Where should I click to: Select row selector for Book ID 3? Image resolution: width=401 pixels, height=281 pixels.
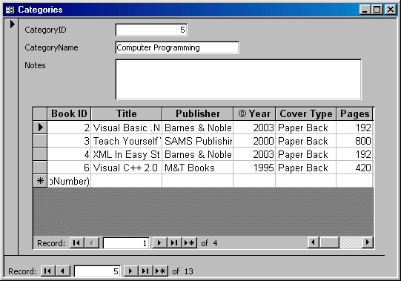point(40,141)
